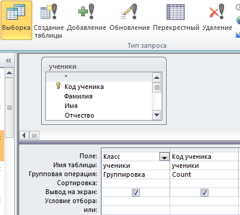This screenshot has height=215, width=240.
Task: Click the Группировка group operation cell
Action: pos(136,174)
